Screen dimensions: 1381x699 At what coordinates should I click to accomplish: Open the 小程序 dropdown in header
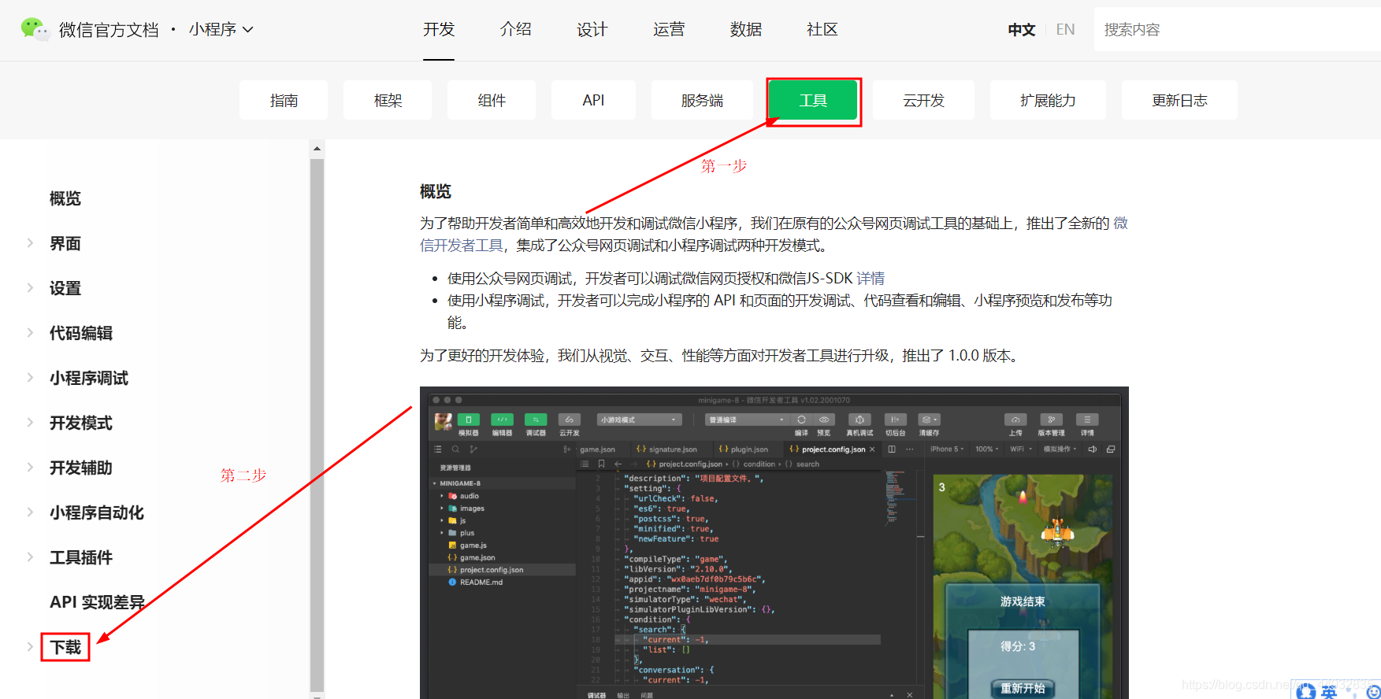coord(221,29)
